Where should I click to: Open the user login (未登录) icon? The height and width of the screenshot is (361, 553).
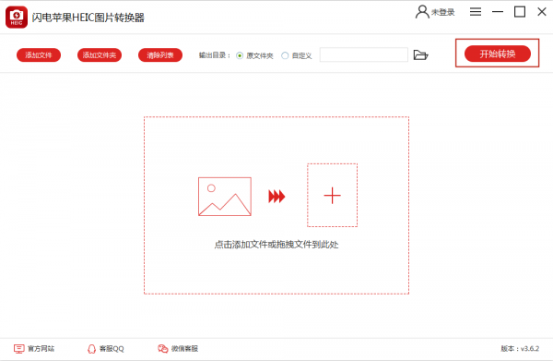click(422, 12)
